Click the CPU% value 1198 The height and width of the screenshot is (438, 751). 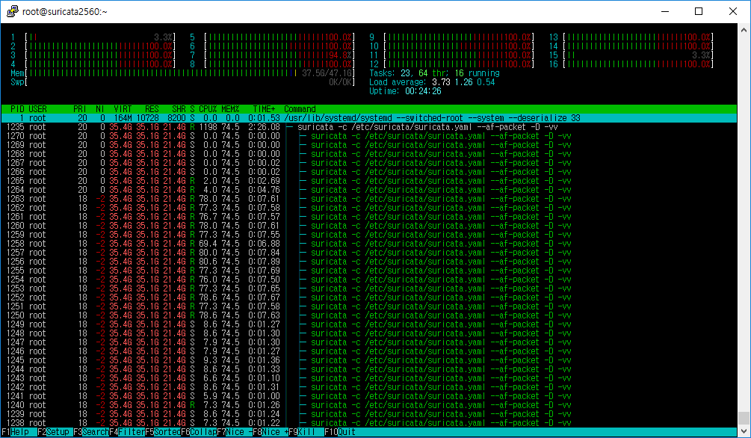click(208, 128)
